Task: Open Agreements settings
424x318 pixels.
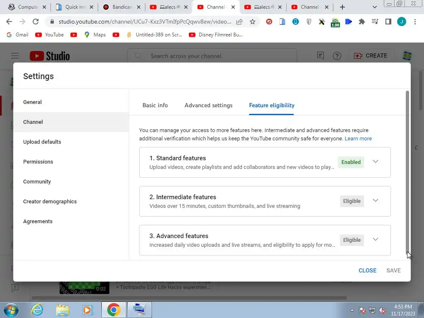Action: pos(71,221)
